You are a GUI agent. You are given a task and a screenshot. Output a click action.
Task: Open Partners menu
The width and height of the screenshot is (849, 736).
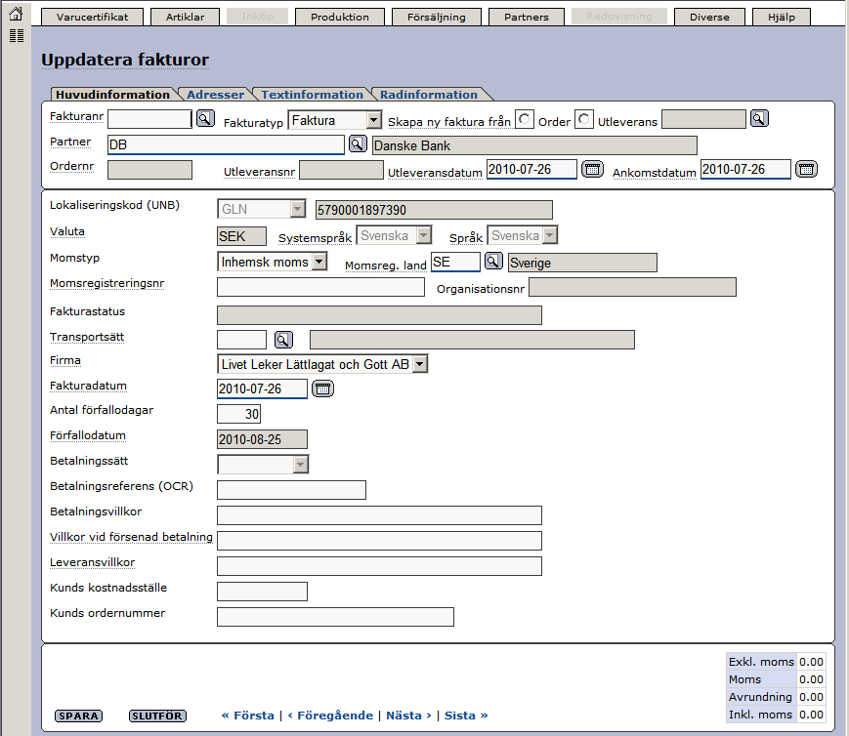click(x=527, y=17)
